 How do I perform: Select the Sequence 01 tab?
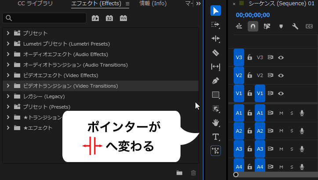[282, 4]
